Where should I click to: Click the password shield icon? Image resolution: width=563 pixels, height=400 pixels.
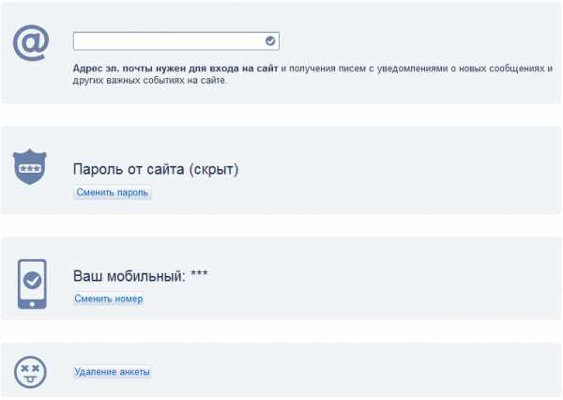[31, 168]
